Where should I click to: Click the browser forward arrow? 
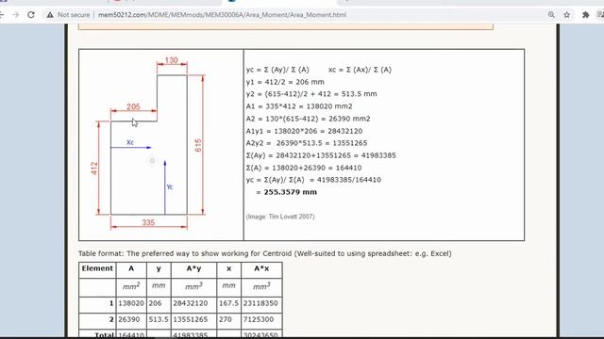(x=16, y=15)
